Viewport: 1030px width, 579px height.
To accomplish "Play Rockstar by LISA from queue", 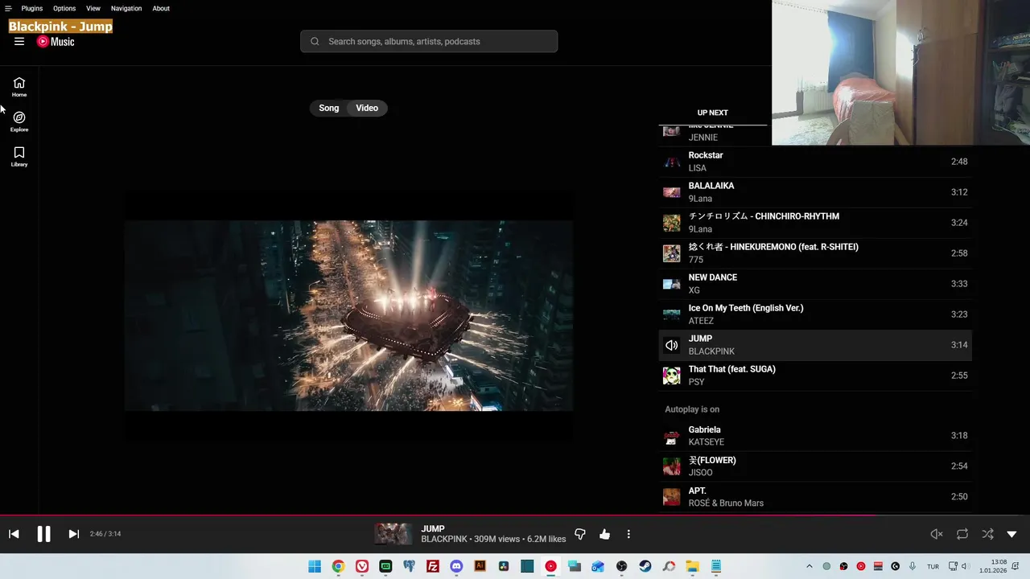I will [815, 162].
